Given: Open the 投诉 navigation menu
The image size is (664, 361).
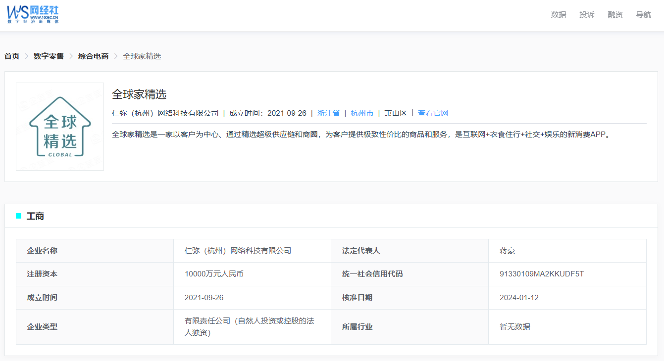Looking at the screenshot, I should 587,15.
